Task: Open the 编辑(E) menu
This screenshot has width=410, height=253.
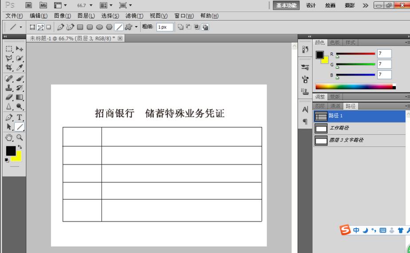Action: [x=39, y=16]
